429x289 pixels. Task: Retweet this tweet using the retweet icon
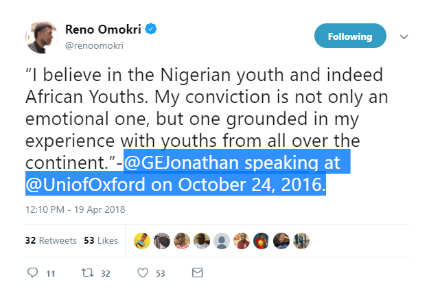tap(87, 273)
